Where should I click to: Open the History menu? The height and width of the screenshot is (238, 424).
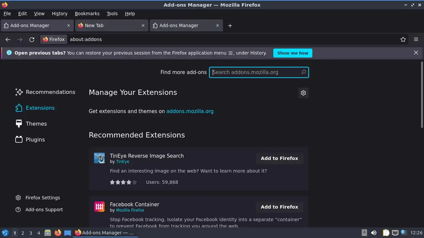pyautogui.click(x=60, y=14)
